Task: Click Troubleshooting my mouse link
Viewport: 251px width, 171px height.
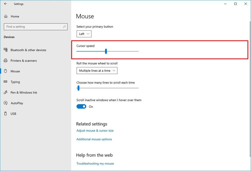Action: tap(95, 163)
